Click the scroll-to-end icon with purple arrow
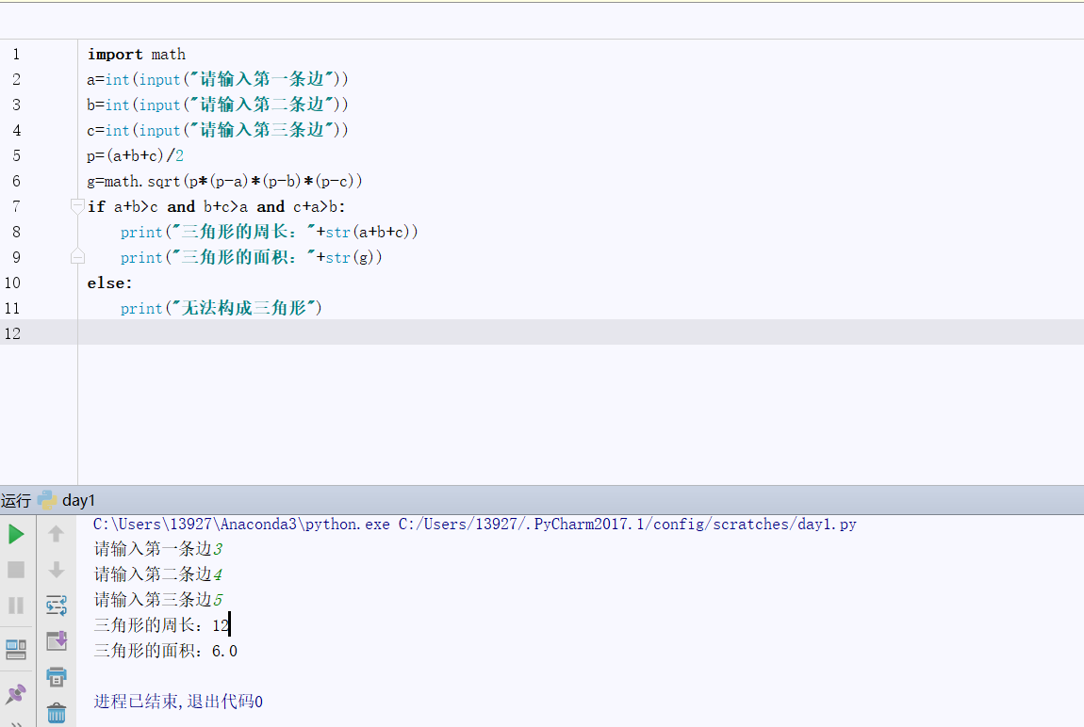This screenshot has width=1084, height=727. coord(57,640)
